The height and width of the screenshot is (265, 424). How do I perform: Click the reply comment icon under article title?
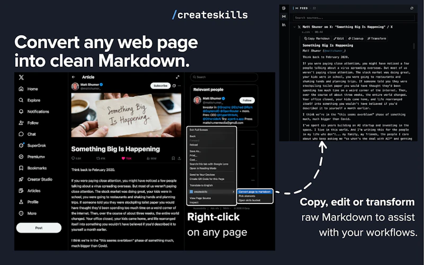[x=73, y=158]
